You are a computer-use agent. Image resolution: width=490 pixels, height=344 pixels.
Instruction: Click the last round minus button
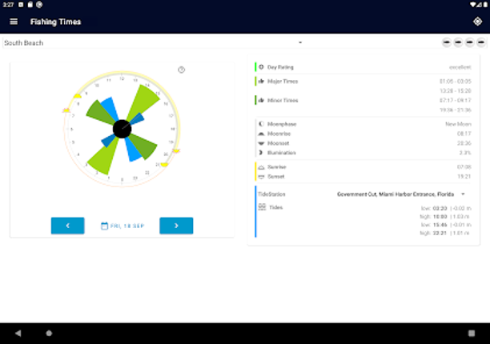[479, 42]
